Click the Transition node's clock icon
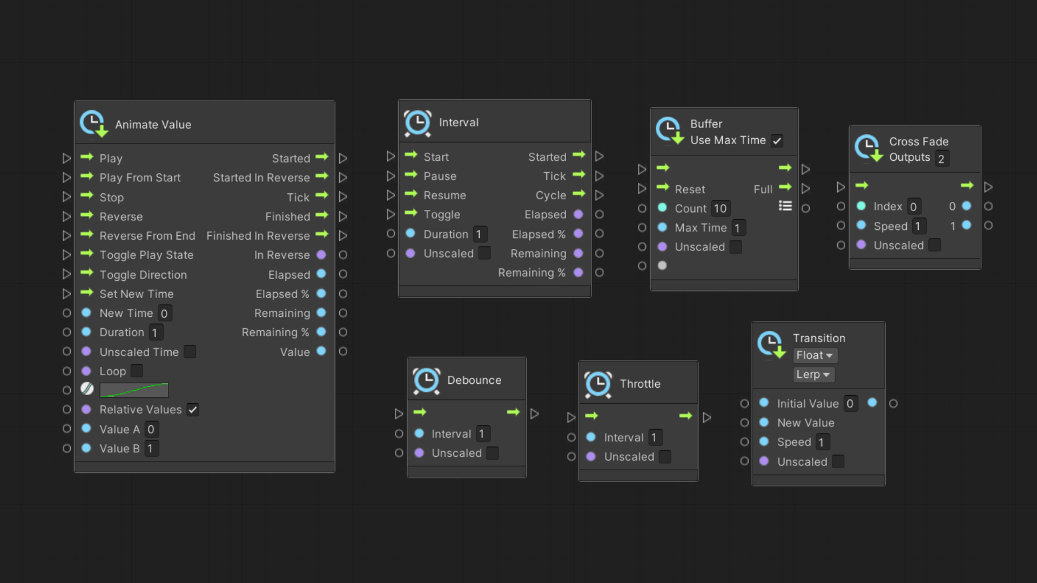Viewport: 1037px width, 583px height. click(771, 343)
